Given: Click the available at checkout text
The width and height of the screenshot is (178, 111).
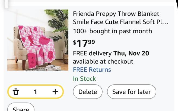Looking at the screenshot, I should point(103,61).
